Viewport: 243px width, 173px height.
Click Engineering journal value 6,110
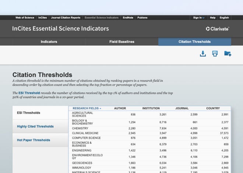coord(194,151)
